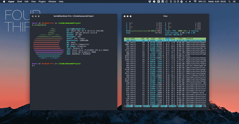The height and width of the screenshot is (124, 239).
Task: Click the 'Kernel: x86_64 Darwin 15.6.0' line
Action: (x=82, y=33)
